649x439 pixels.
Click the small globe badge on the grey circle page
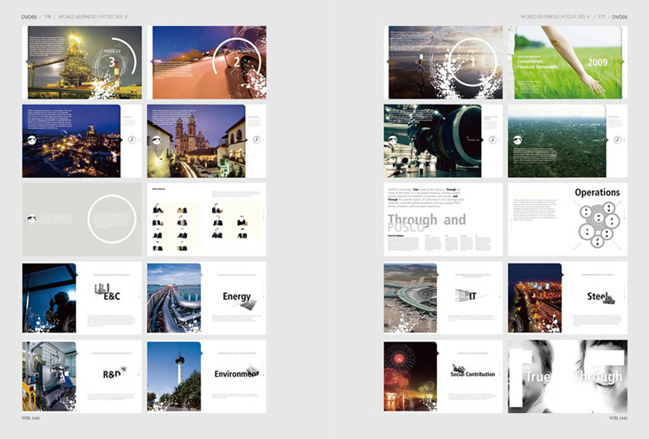32,219
